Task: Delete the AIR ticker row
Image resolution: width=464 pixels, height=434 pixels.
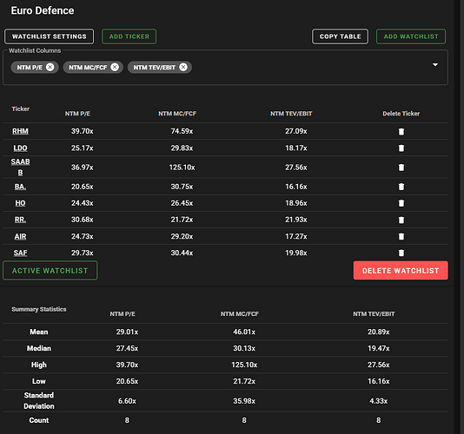Action: pos(401,236)
